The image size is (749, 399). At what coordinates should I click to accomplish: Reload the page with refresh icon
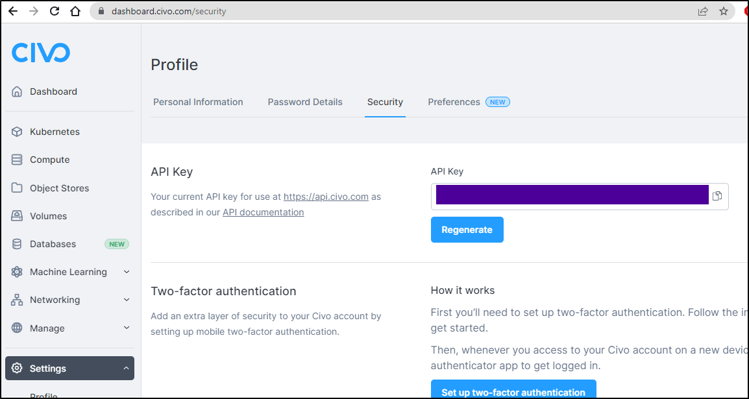pos(55,12)
